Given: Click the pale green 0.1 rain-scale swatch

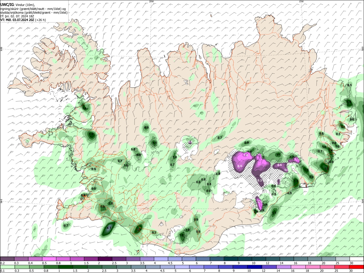Looking at the screenshot, I should click(x=7, y=267).
